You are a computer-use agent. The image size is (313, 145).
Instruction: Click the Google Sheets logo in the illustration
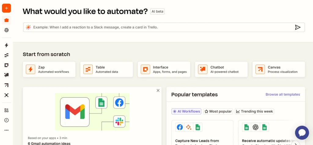(101, 103)
